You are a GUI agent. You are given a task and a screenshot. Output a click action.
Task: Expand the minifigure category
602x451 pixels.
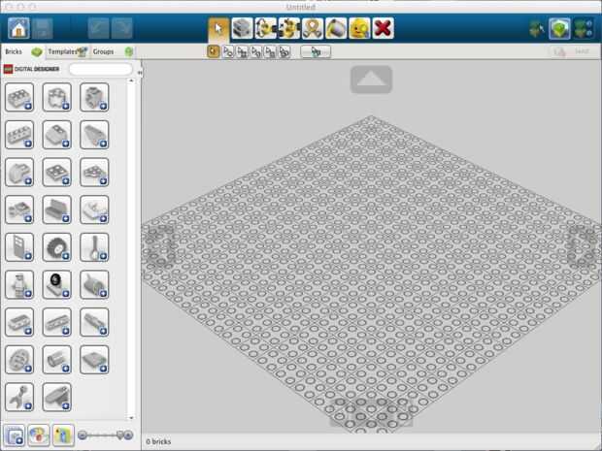tap(19, 285)
